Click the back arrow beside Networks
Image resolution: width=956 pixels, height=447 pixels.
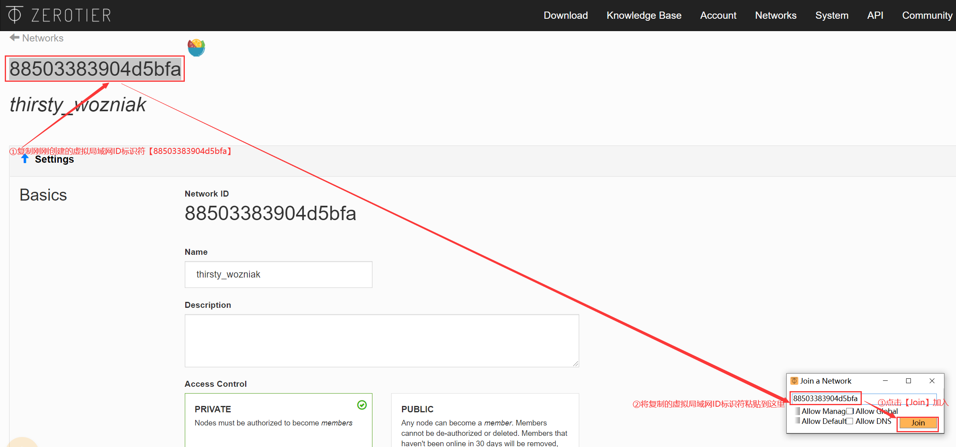point(14,37)
